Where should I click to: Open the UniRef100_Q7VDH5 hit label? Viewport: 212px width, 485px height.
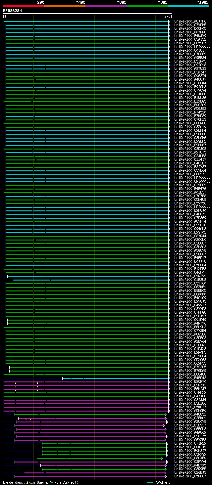pos(190,25)
